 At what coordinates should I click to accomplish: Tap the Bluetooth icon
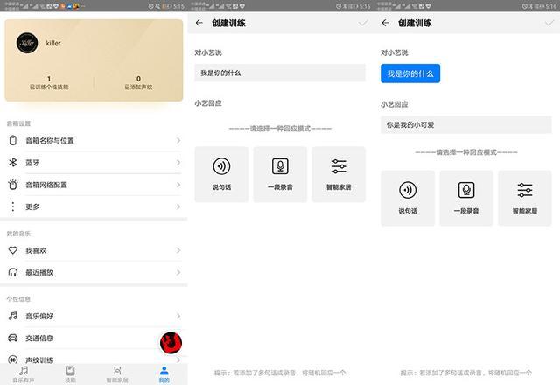click(x=13, y=163)
